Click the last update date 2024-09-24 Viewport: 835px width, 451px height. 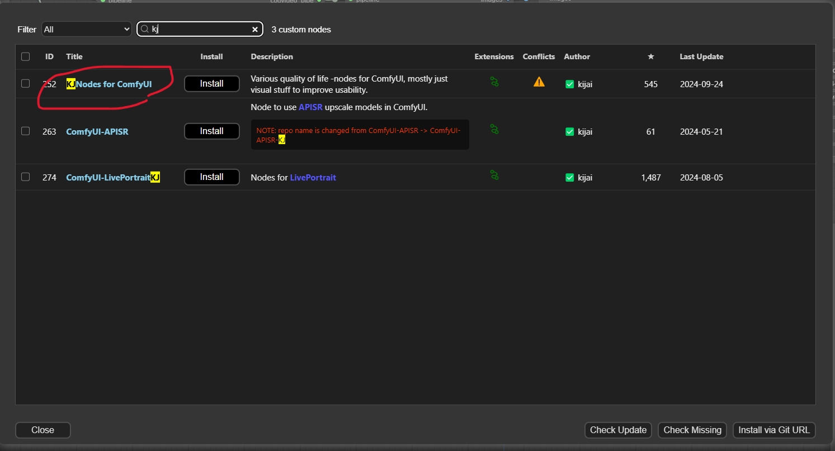pyautogui.click(x=701, y=84)
